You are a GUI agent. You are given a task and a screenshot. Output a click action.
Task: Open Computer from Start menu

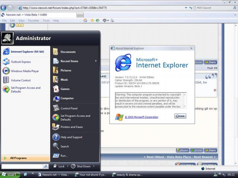tap(75, 98)
